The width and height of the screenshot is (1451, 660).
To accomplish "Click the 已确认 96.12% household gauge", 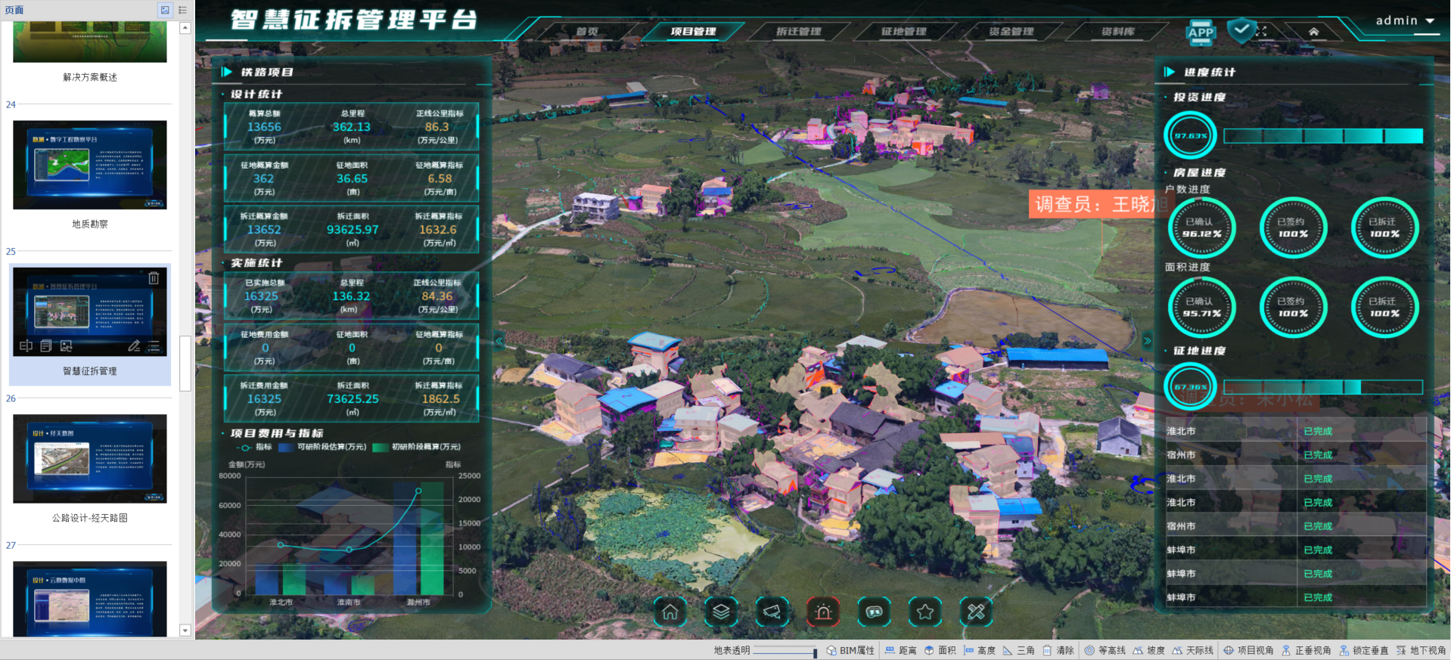I will click(x=1201, y=228).
